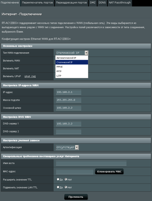Collapse the WAN connection type dropdown arrow

(86, 53)
